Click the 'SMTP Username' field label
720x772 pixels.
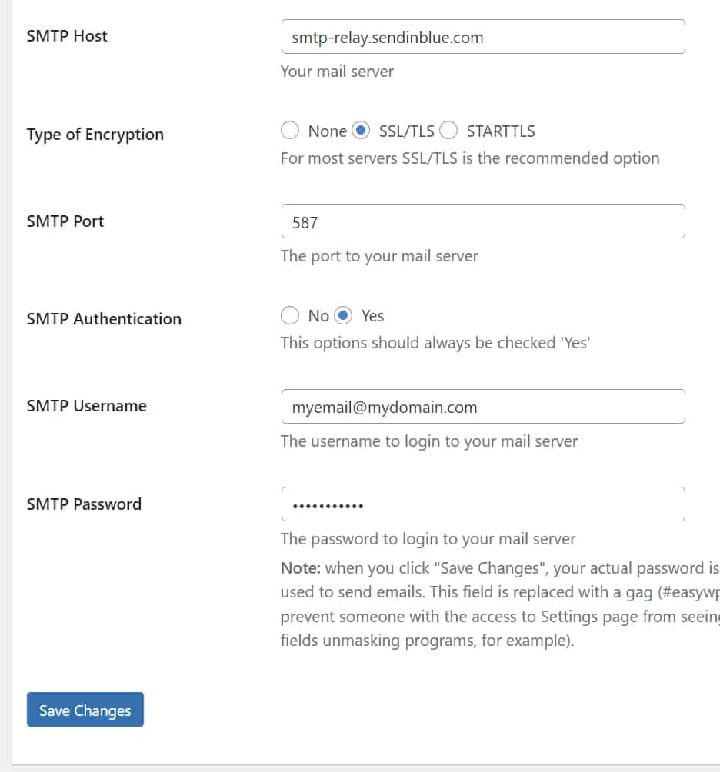tap(86, 406)
